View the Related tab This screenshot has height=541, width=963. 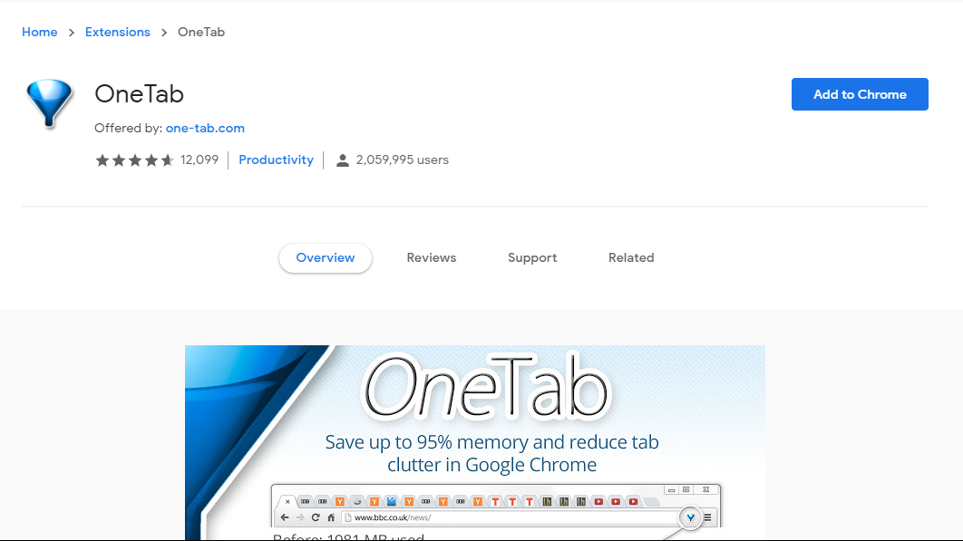[x=631, y=257]
